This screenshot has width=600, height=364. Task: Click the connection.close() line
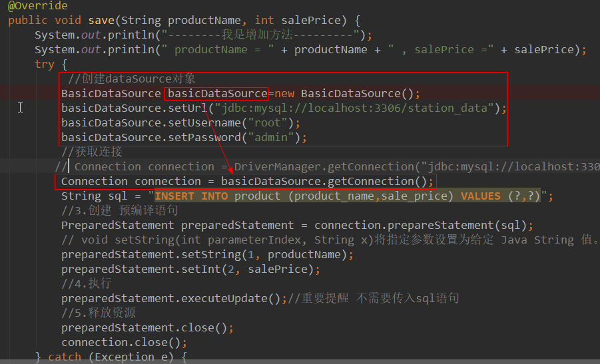pos(125,342)
